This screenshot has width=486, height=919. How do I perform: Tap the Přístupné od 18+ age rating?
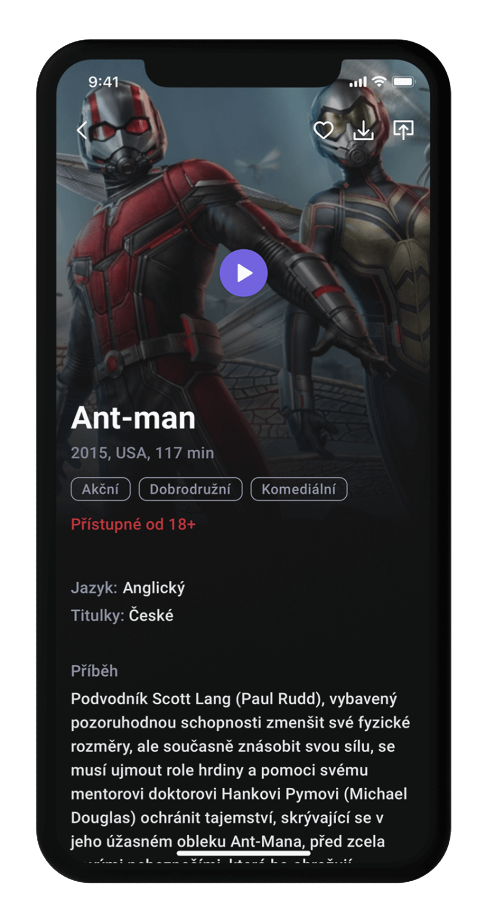click(133, 524)
